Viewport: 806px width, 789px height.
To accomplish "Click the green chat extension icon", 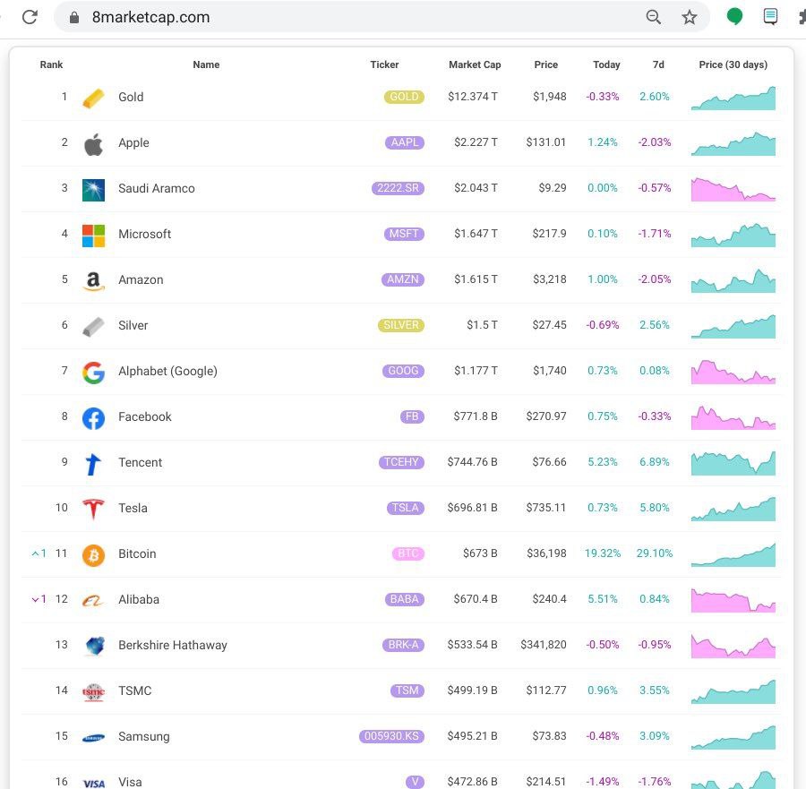I will [x=734, y=16].
